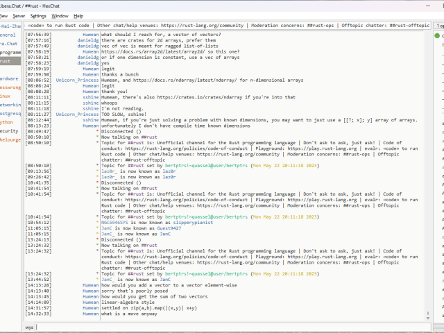This screenshot has width=444, height=333.
Task: Select the ##rust channel in the sidebar
Action: [8, 61]
